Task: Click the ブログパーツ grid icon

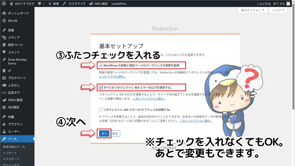Action: (x=4, y=78)
